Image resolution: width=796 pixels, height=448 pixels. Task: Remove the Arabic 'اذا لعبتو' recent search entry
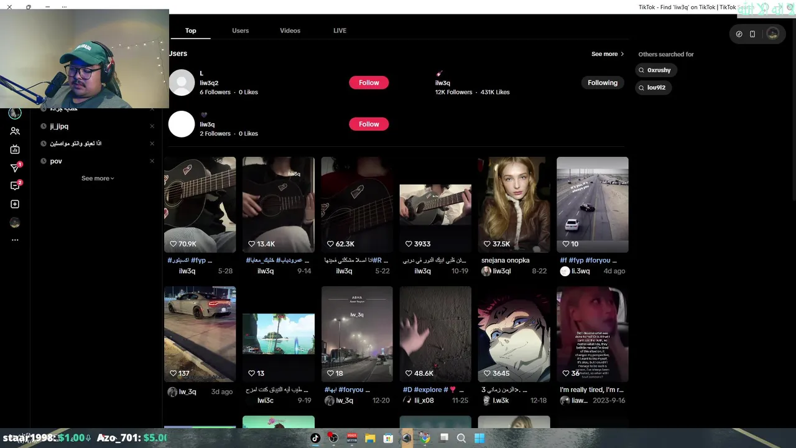point(152,144)
